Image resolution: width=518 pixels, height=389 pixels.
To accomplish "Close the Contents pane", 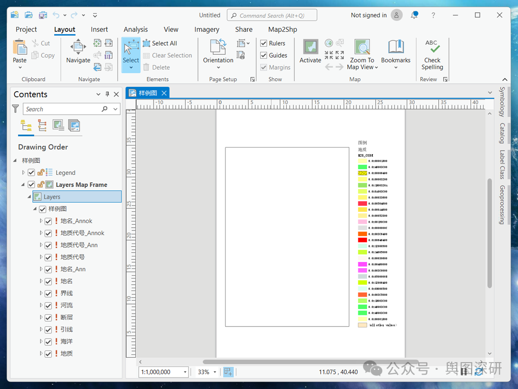I will pos(116,94).
